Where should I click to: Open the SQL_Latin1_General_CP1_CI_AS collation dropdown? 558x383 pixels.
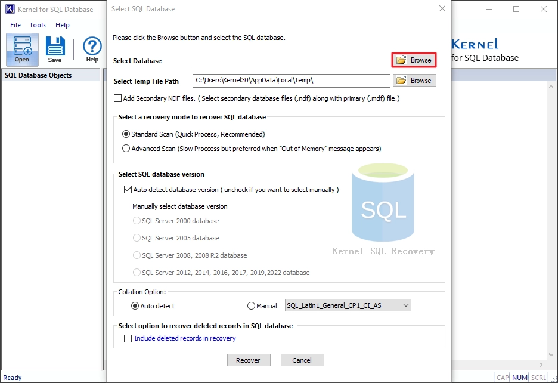(348, 305)
